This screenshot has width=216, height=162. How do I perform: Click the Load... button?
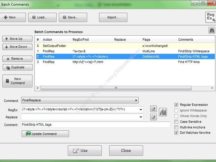tap(42, 17)
